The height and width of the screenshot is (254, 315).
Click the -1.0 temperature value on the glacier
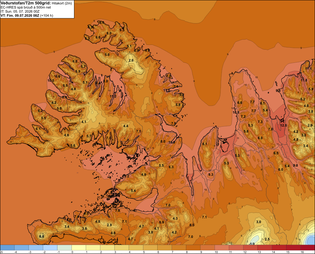[251, 244]
